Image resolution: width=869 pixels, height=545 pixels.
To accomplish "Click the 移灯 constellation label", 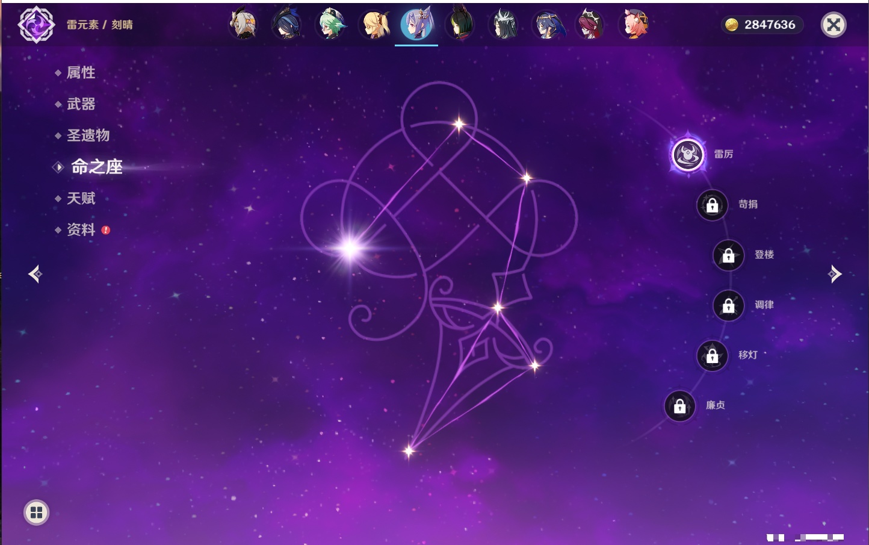I will tap(748, 355).
